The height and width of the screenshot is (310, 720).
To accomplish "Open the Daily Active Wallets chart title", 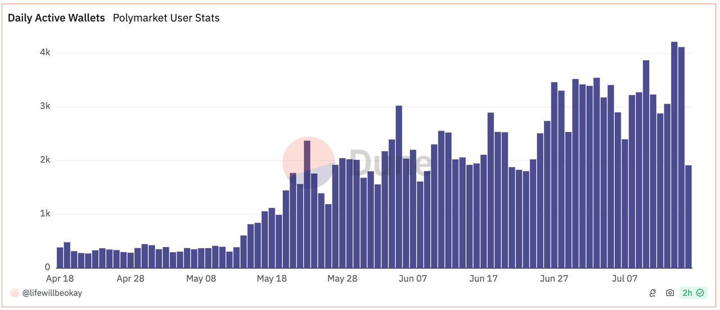I will click(56, 18).
